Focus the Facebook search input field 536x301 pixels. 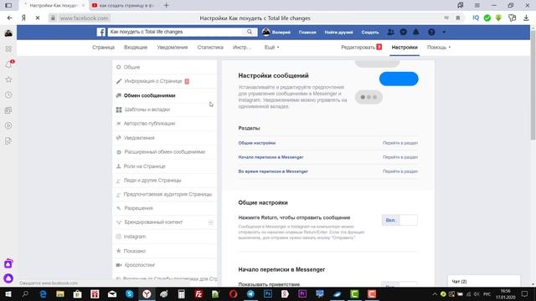point(176,32)
